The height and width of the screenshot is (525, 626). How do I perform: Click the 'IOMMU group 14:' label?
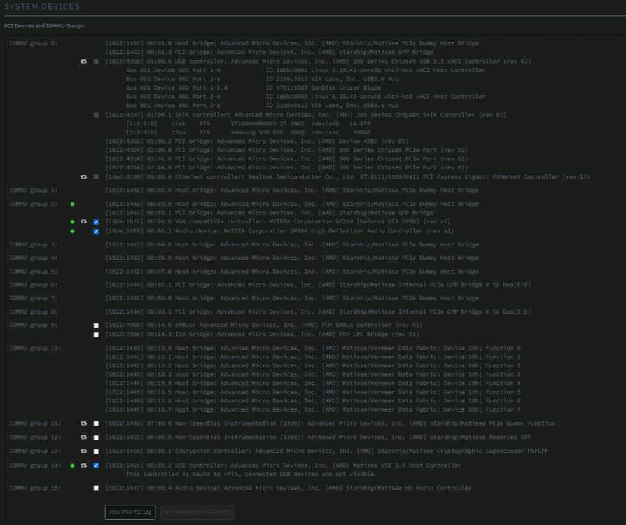35,465
